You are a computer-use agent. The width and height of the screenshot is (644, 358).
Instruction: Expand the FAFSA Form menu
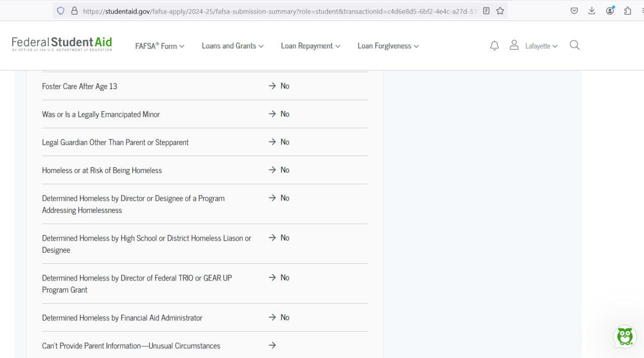159,46
